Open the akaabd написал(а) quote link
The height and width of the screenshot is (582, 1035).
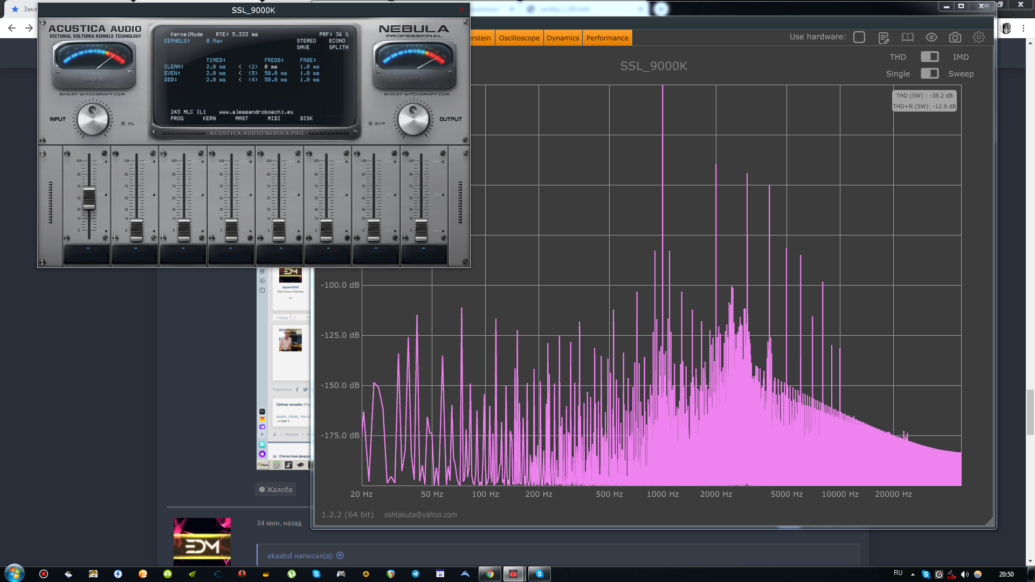305,556
